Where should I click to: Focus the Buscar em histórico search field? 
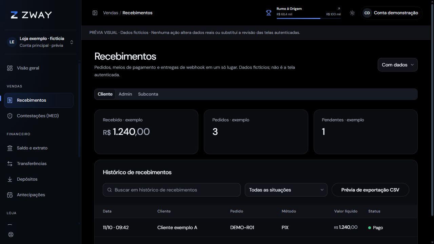[x=172, y=190]
